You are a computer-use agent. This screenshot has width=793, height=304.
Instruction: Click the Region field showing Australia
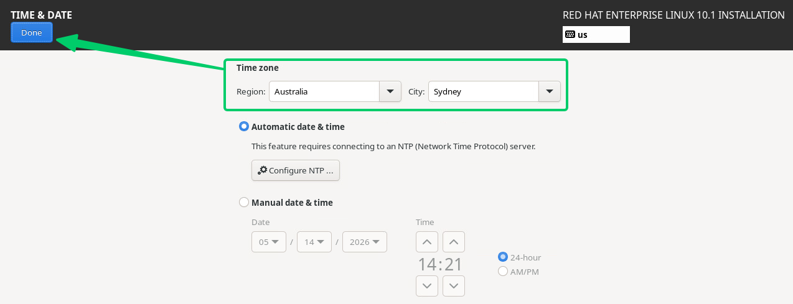click(324, 91)
